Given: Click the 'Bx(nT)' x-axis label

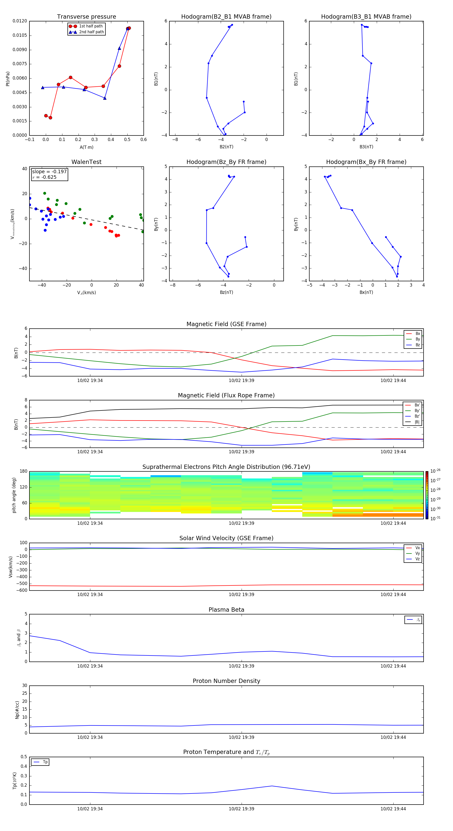Looking at the screenshot, I should (366, 292).
